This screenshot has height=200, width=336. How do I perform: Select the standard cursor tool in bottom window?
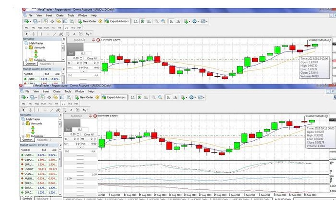pyautogui.click(x=23, y=110)
